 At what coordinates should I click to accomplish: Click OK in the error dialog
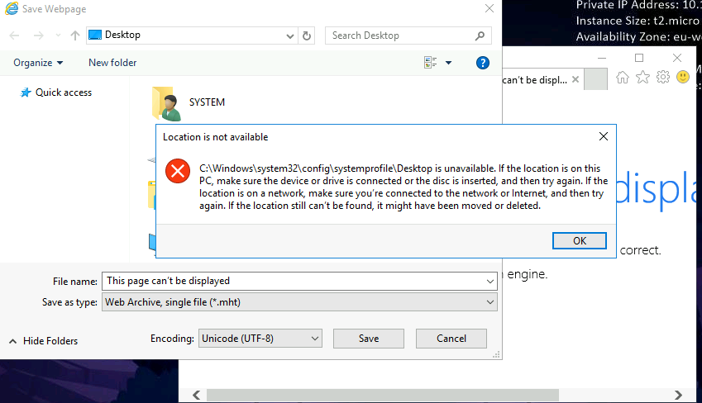click(x=579, y=240)
